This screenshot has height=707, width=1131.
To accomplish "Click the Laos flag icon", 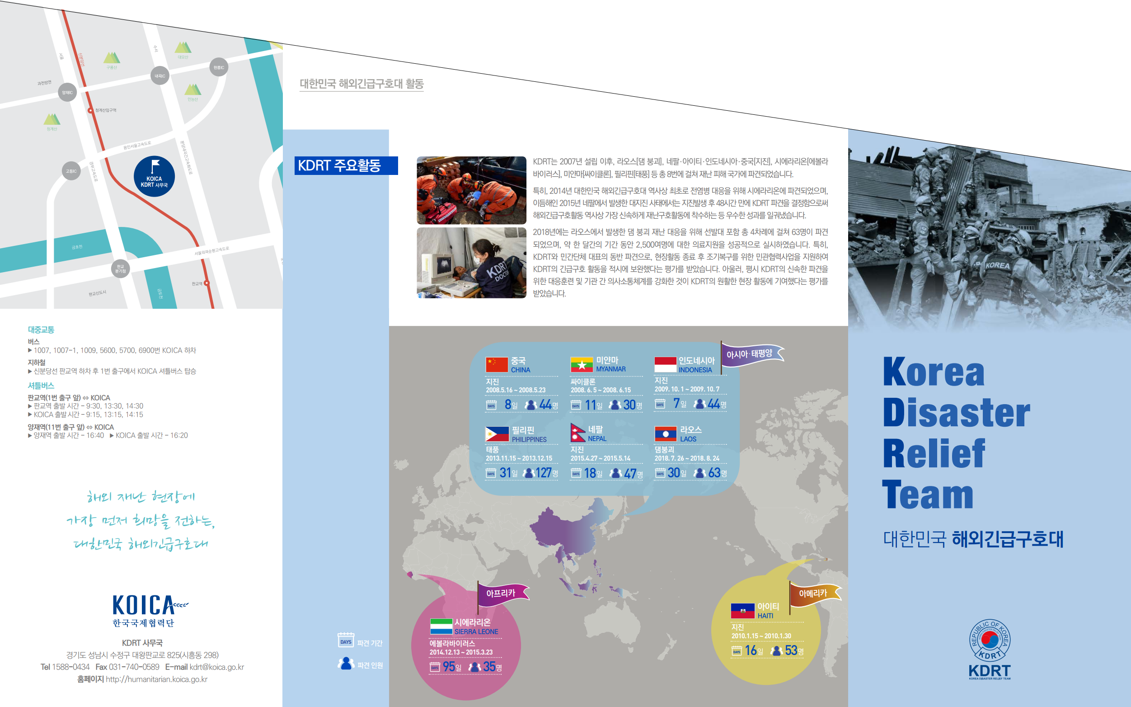I will click(x=666, y=434).
